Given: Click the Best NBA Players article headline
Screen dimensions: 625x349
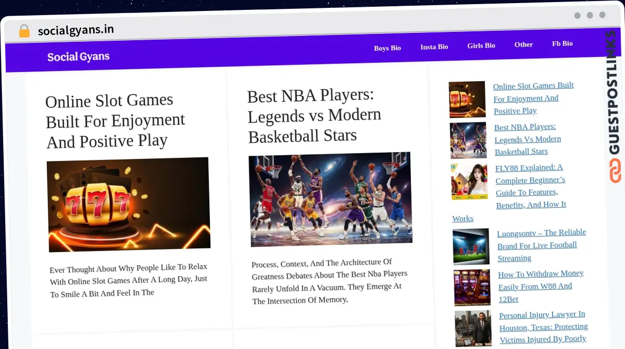Looking at the screenshot, I should pyautogui.click(x=314, y=116).
